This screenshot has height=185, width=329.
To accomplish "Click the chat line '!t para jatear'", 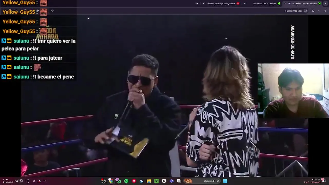I will [48, 58].
